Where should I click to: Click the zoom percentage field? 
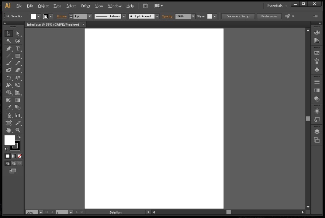pyautogui.click(x=31, y=212)
